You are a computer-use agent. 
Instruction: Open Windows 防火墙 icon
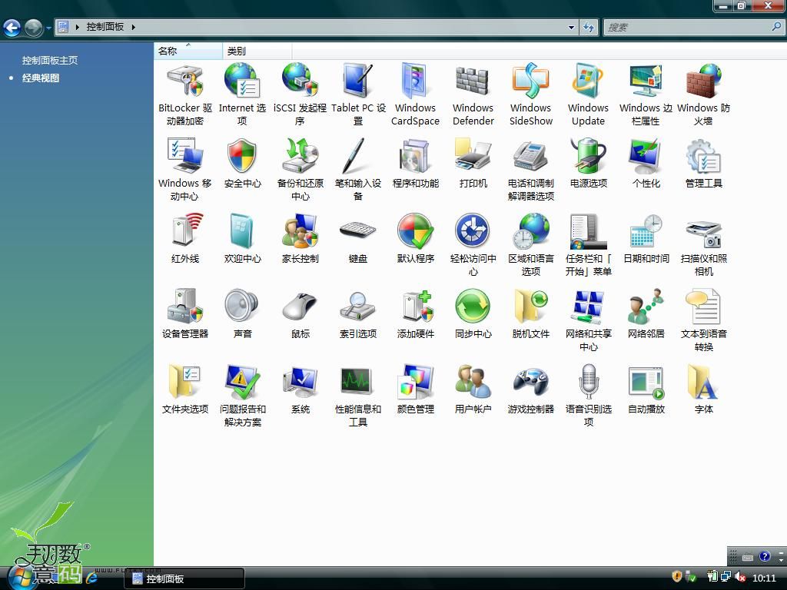click(704, 80)
